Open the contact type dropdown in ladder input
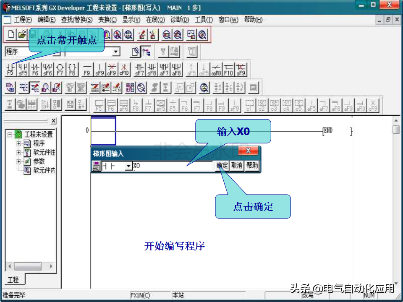403x302 pixels. tap(128, 166)
